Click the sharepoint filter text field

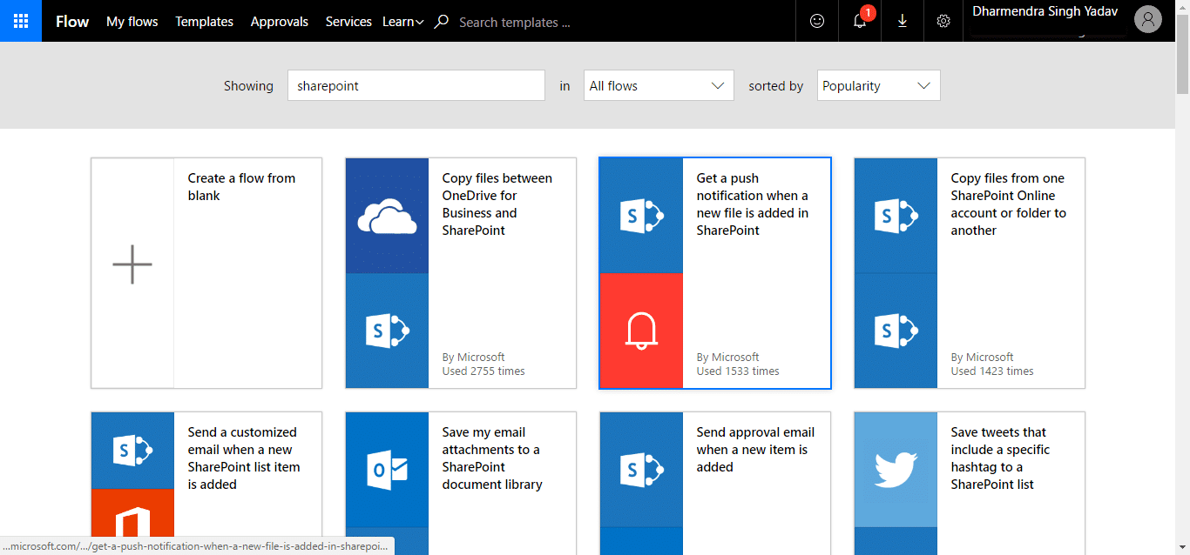tap(416, 85)
